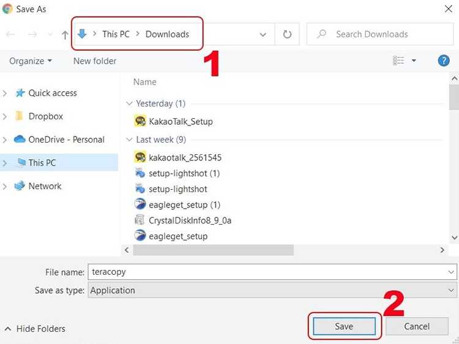Collapse the Last week (9) group
The height and width of the screenshot is (344, 459).
click(129, 140)
